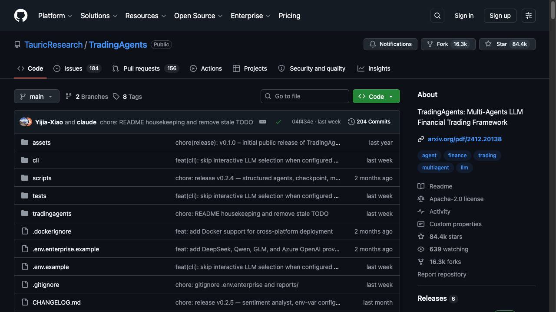This screenshot has height=312, width=556.
Task: Open the Resources dropdown
Action: pyautogui.click(x=146, y=16)
